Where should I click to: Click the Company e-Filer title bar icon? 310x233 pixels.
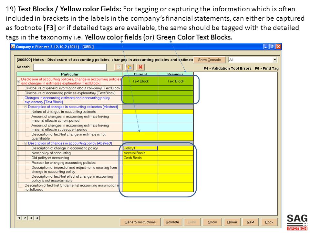[x=13, y=47]
